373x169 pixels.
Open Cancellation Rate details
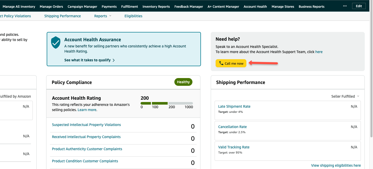pos(232,127)
